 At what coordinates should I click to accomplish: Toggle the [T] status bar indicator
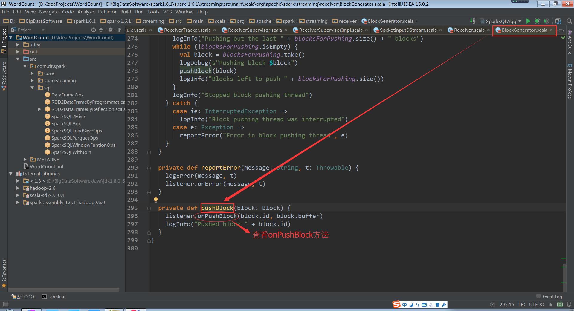(x=560, y=304)
